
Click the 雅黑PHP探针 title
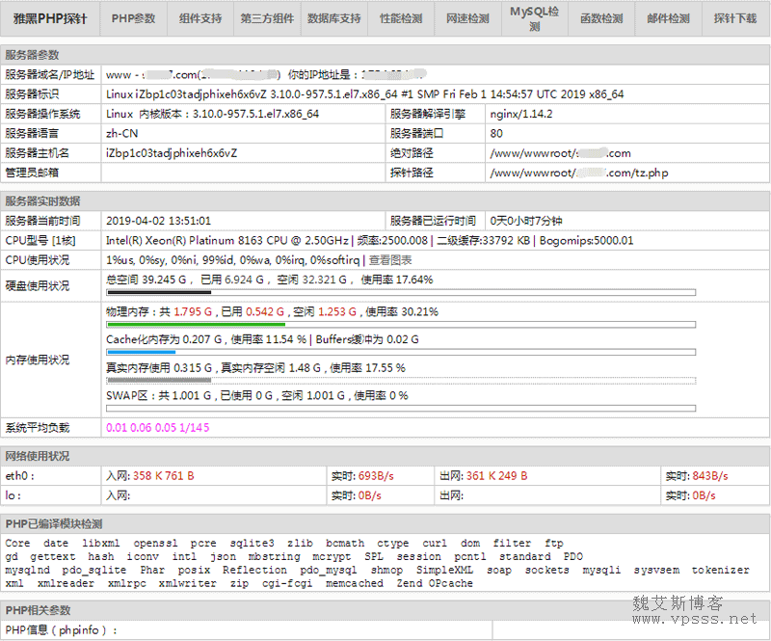click(50, 19)
